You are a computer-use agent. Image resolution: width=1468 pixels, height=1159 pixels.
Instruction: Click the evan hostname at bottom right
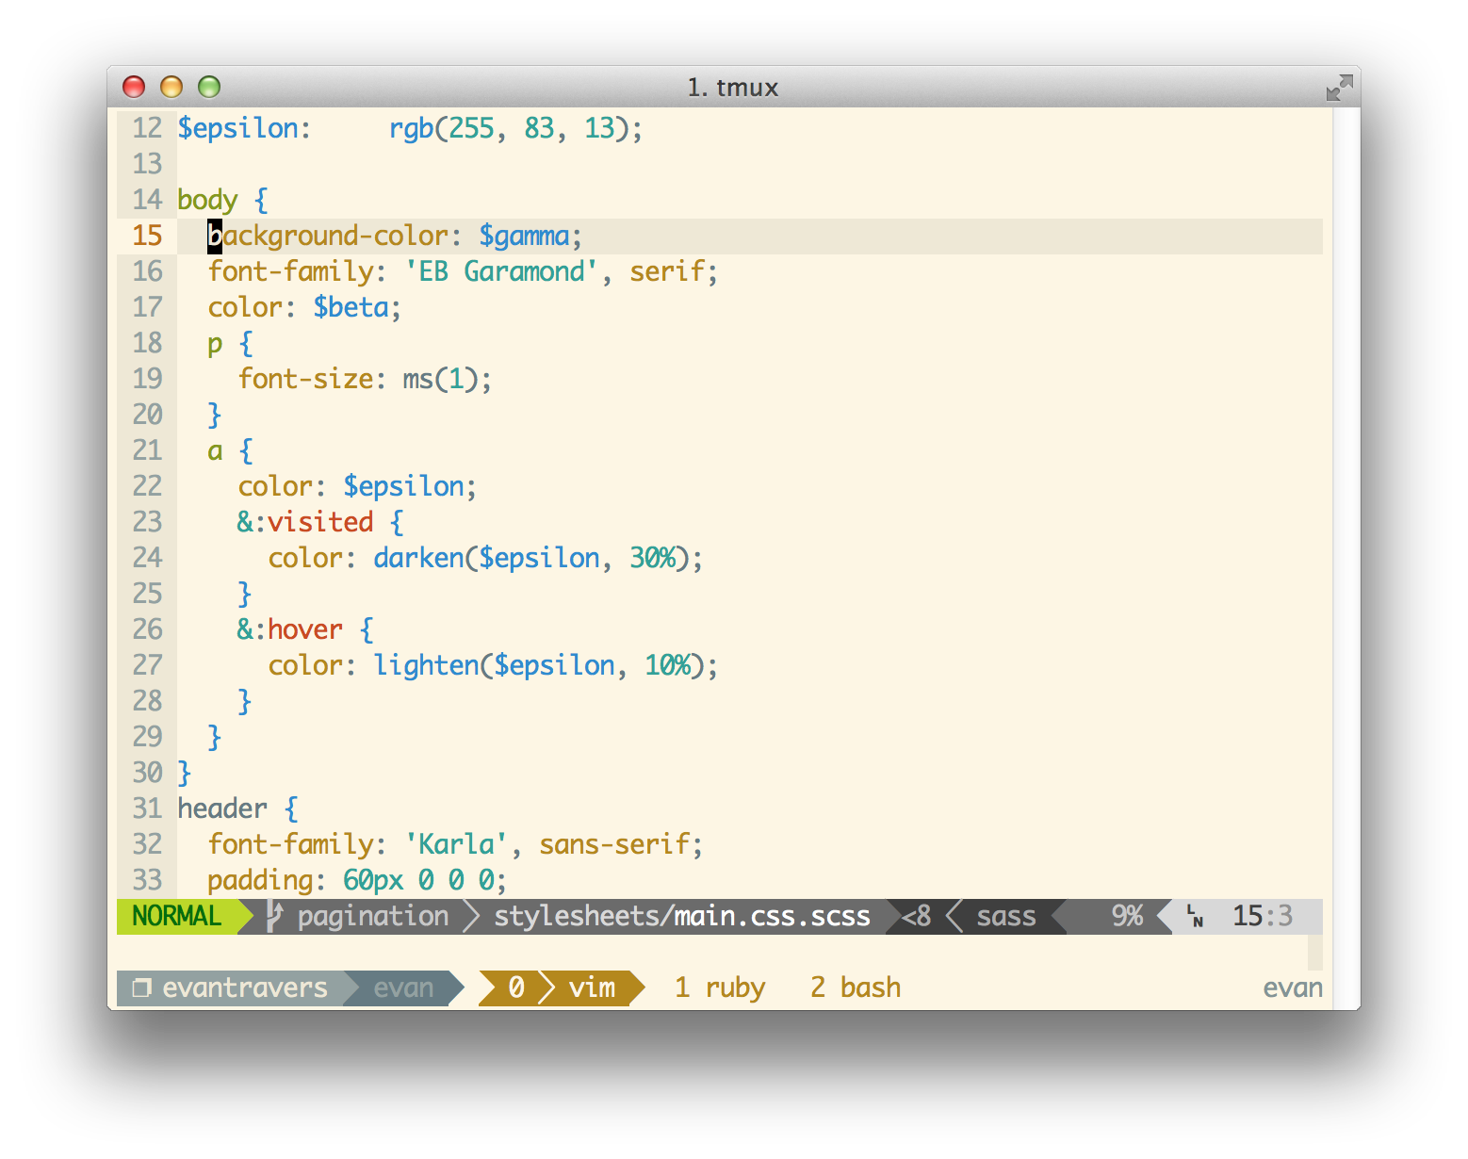click(x=1293, y=988)
